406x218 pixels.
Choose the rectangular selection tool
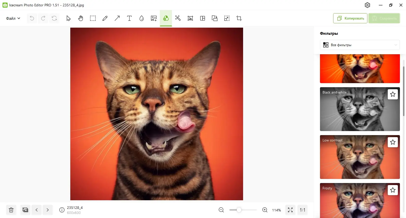coord(93,18)
